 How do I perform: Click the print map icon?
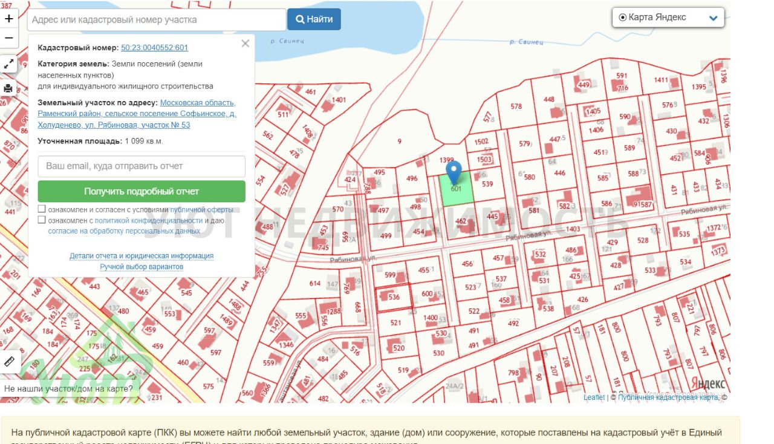pyautogui.click(x=9, y=88)
